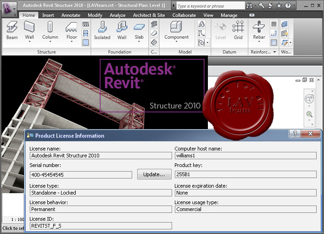Click the Update... button
This screenshot has height=234, width=324.
pos(154,174)
